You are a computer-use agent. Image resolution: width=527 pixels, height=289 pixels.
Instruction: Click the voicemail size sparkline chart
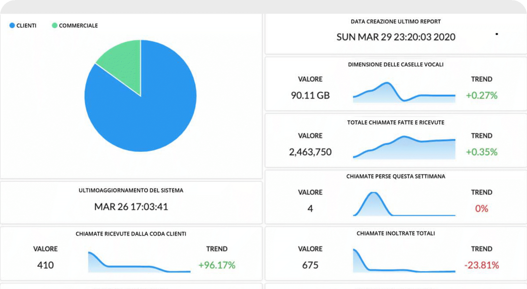coord(404,93)
